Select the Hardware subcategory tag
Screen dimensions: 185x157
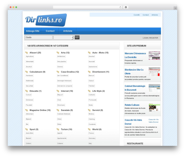[x=30, y=76]
